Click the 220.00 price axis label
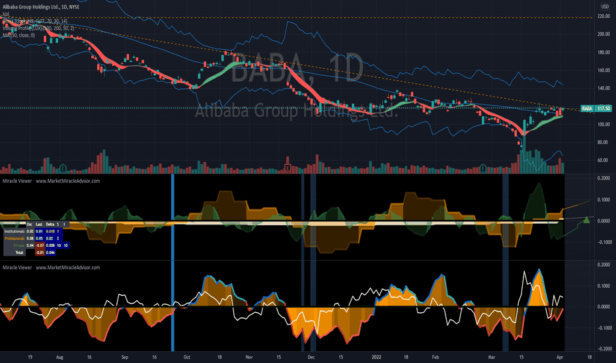The image size is (616, 363). (603, 16)
